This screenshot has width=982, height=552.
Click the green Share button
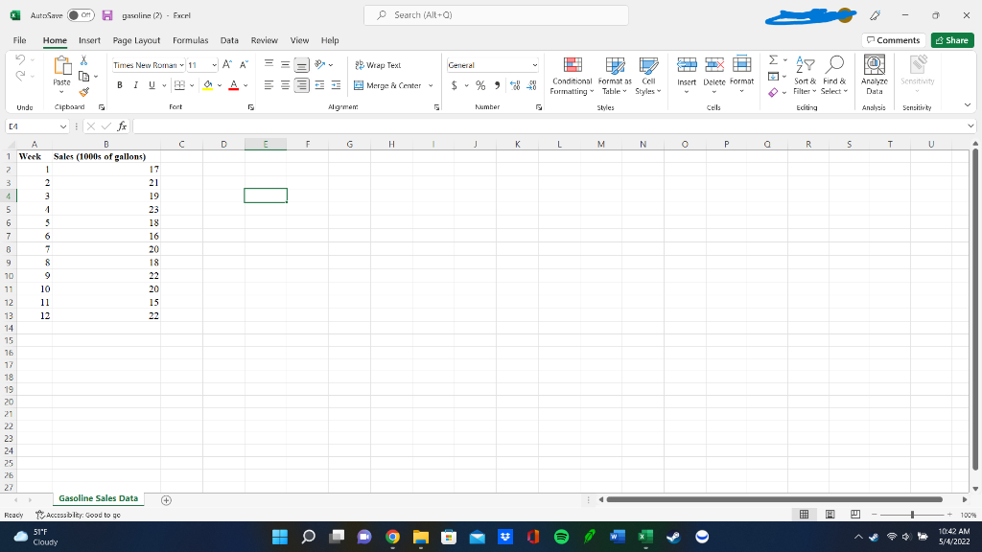(x=952, y=40)
